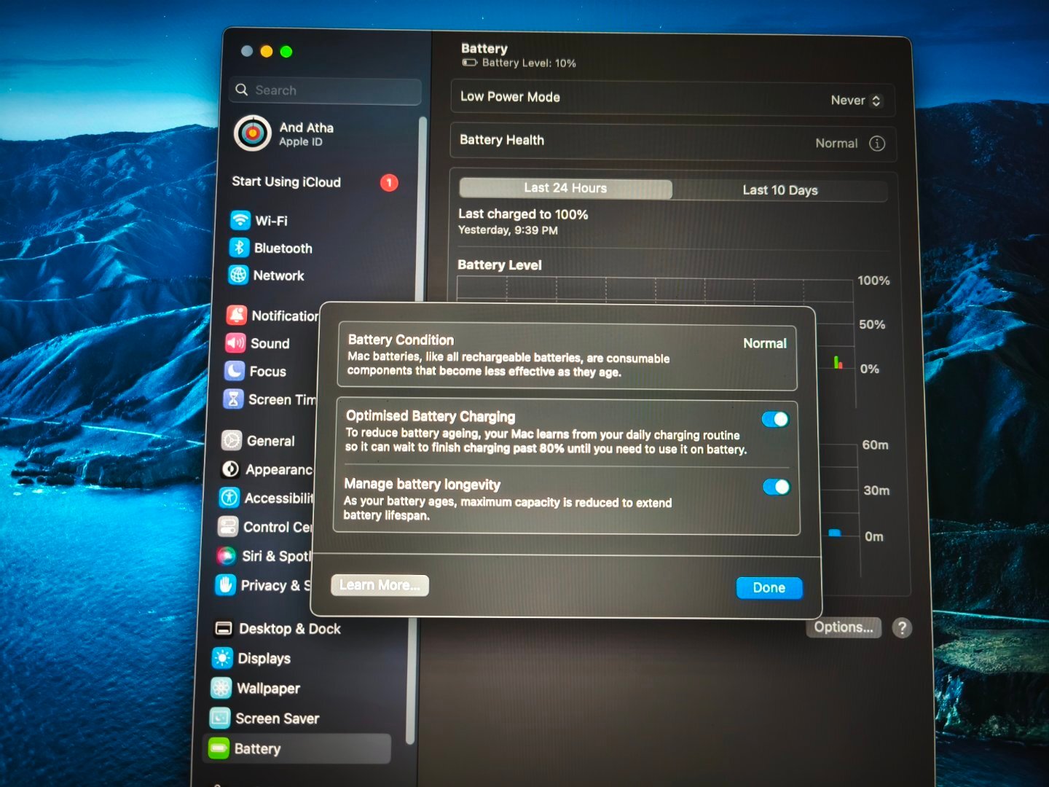Select the Sound speaker icon
The width and height of the screenshot is (1049, 787).
click(235, 342)
